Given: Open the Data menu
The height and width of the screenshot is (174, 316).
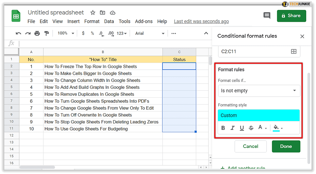Looking at the screenshot, I should tap(109, 21).
